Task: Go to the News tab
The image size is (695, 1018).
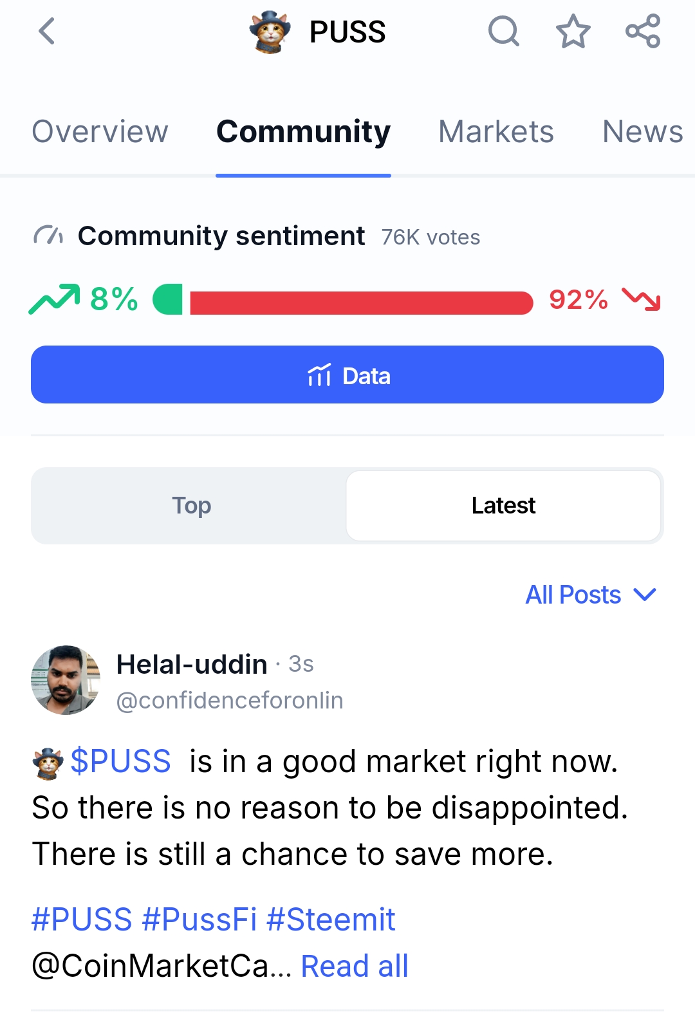Action: (x=642, y=132)
